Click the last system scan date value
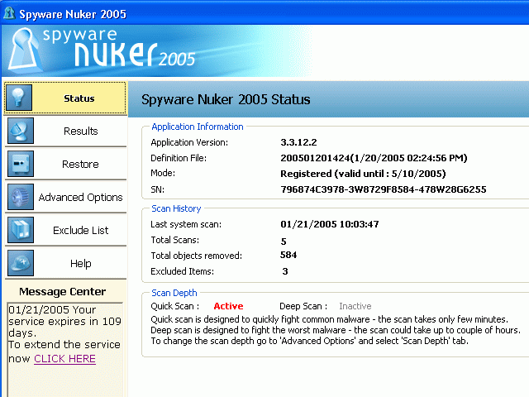The width and height of the screenshot is (529, 397). [x=330, y=224]
